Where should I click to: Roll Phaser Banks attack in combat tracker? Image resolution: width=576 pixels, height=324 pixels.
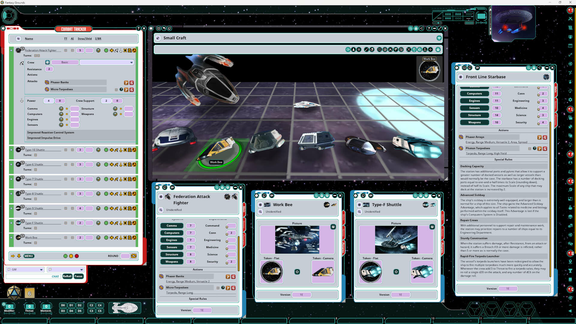pyautogui.click(x=126, y=82)
